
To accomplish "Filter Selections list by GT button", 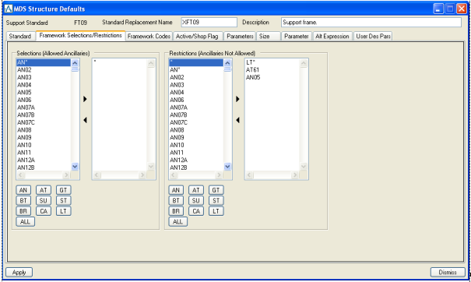I will pyautogui.click(x=63, y=190).
